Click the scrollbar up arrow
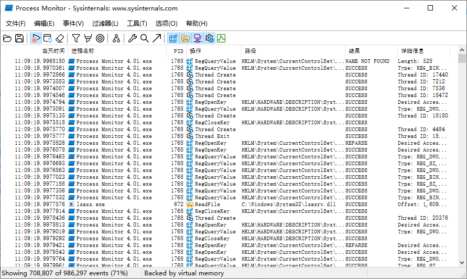The image size is (467, 279). click(462, 50)
